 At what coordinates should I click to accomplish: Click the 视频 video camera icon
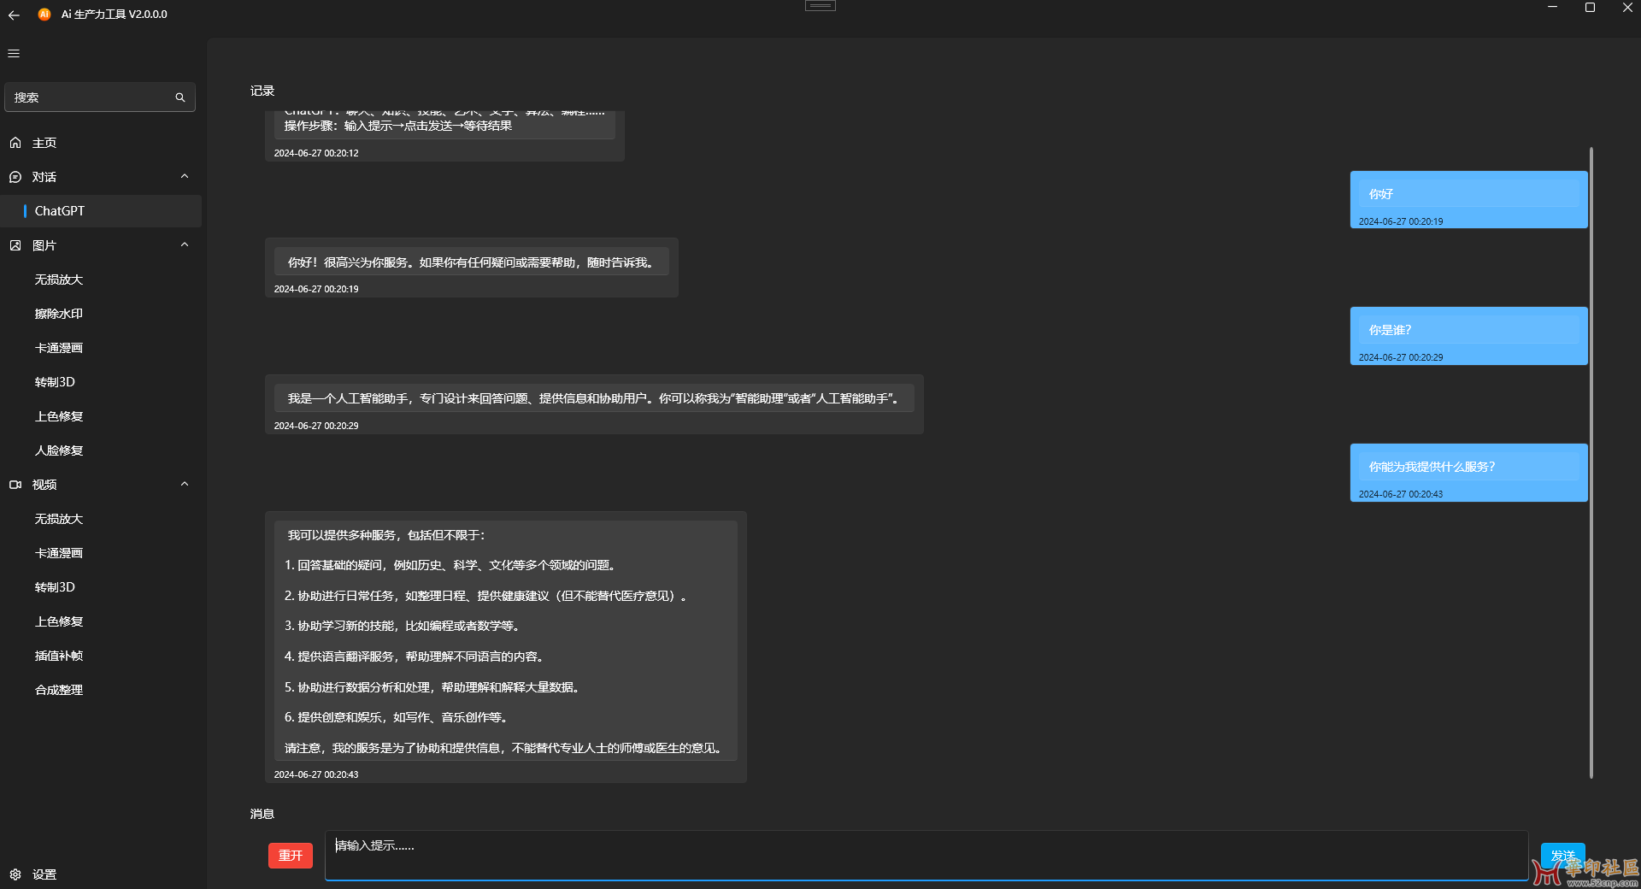pos(15,485)
